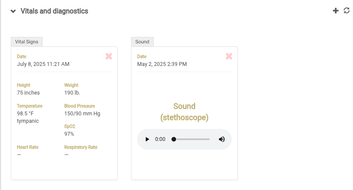The height and width of the screenshot is (190, 353).
Task: Select the Sound tab label
Action: coord(142,42)
